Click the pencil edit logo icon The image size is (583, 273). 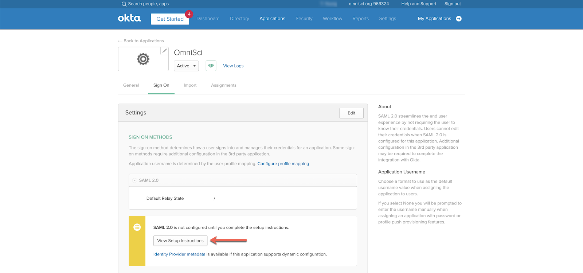coord(165,51)
